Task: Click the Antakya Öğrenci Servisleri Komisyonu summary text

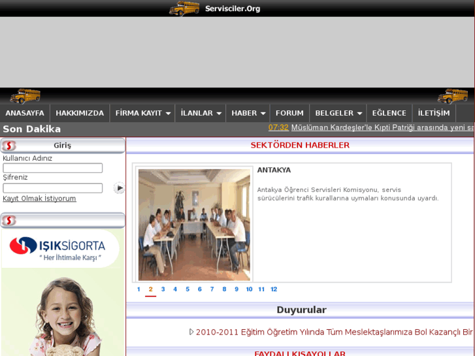Action: point(348,194)
